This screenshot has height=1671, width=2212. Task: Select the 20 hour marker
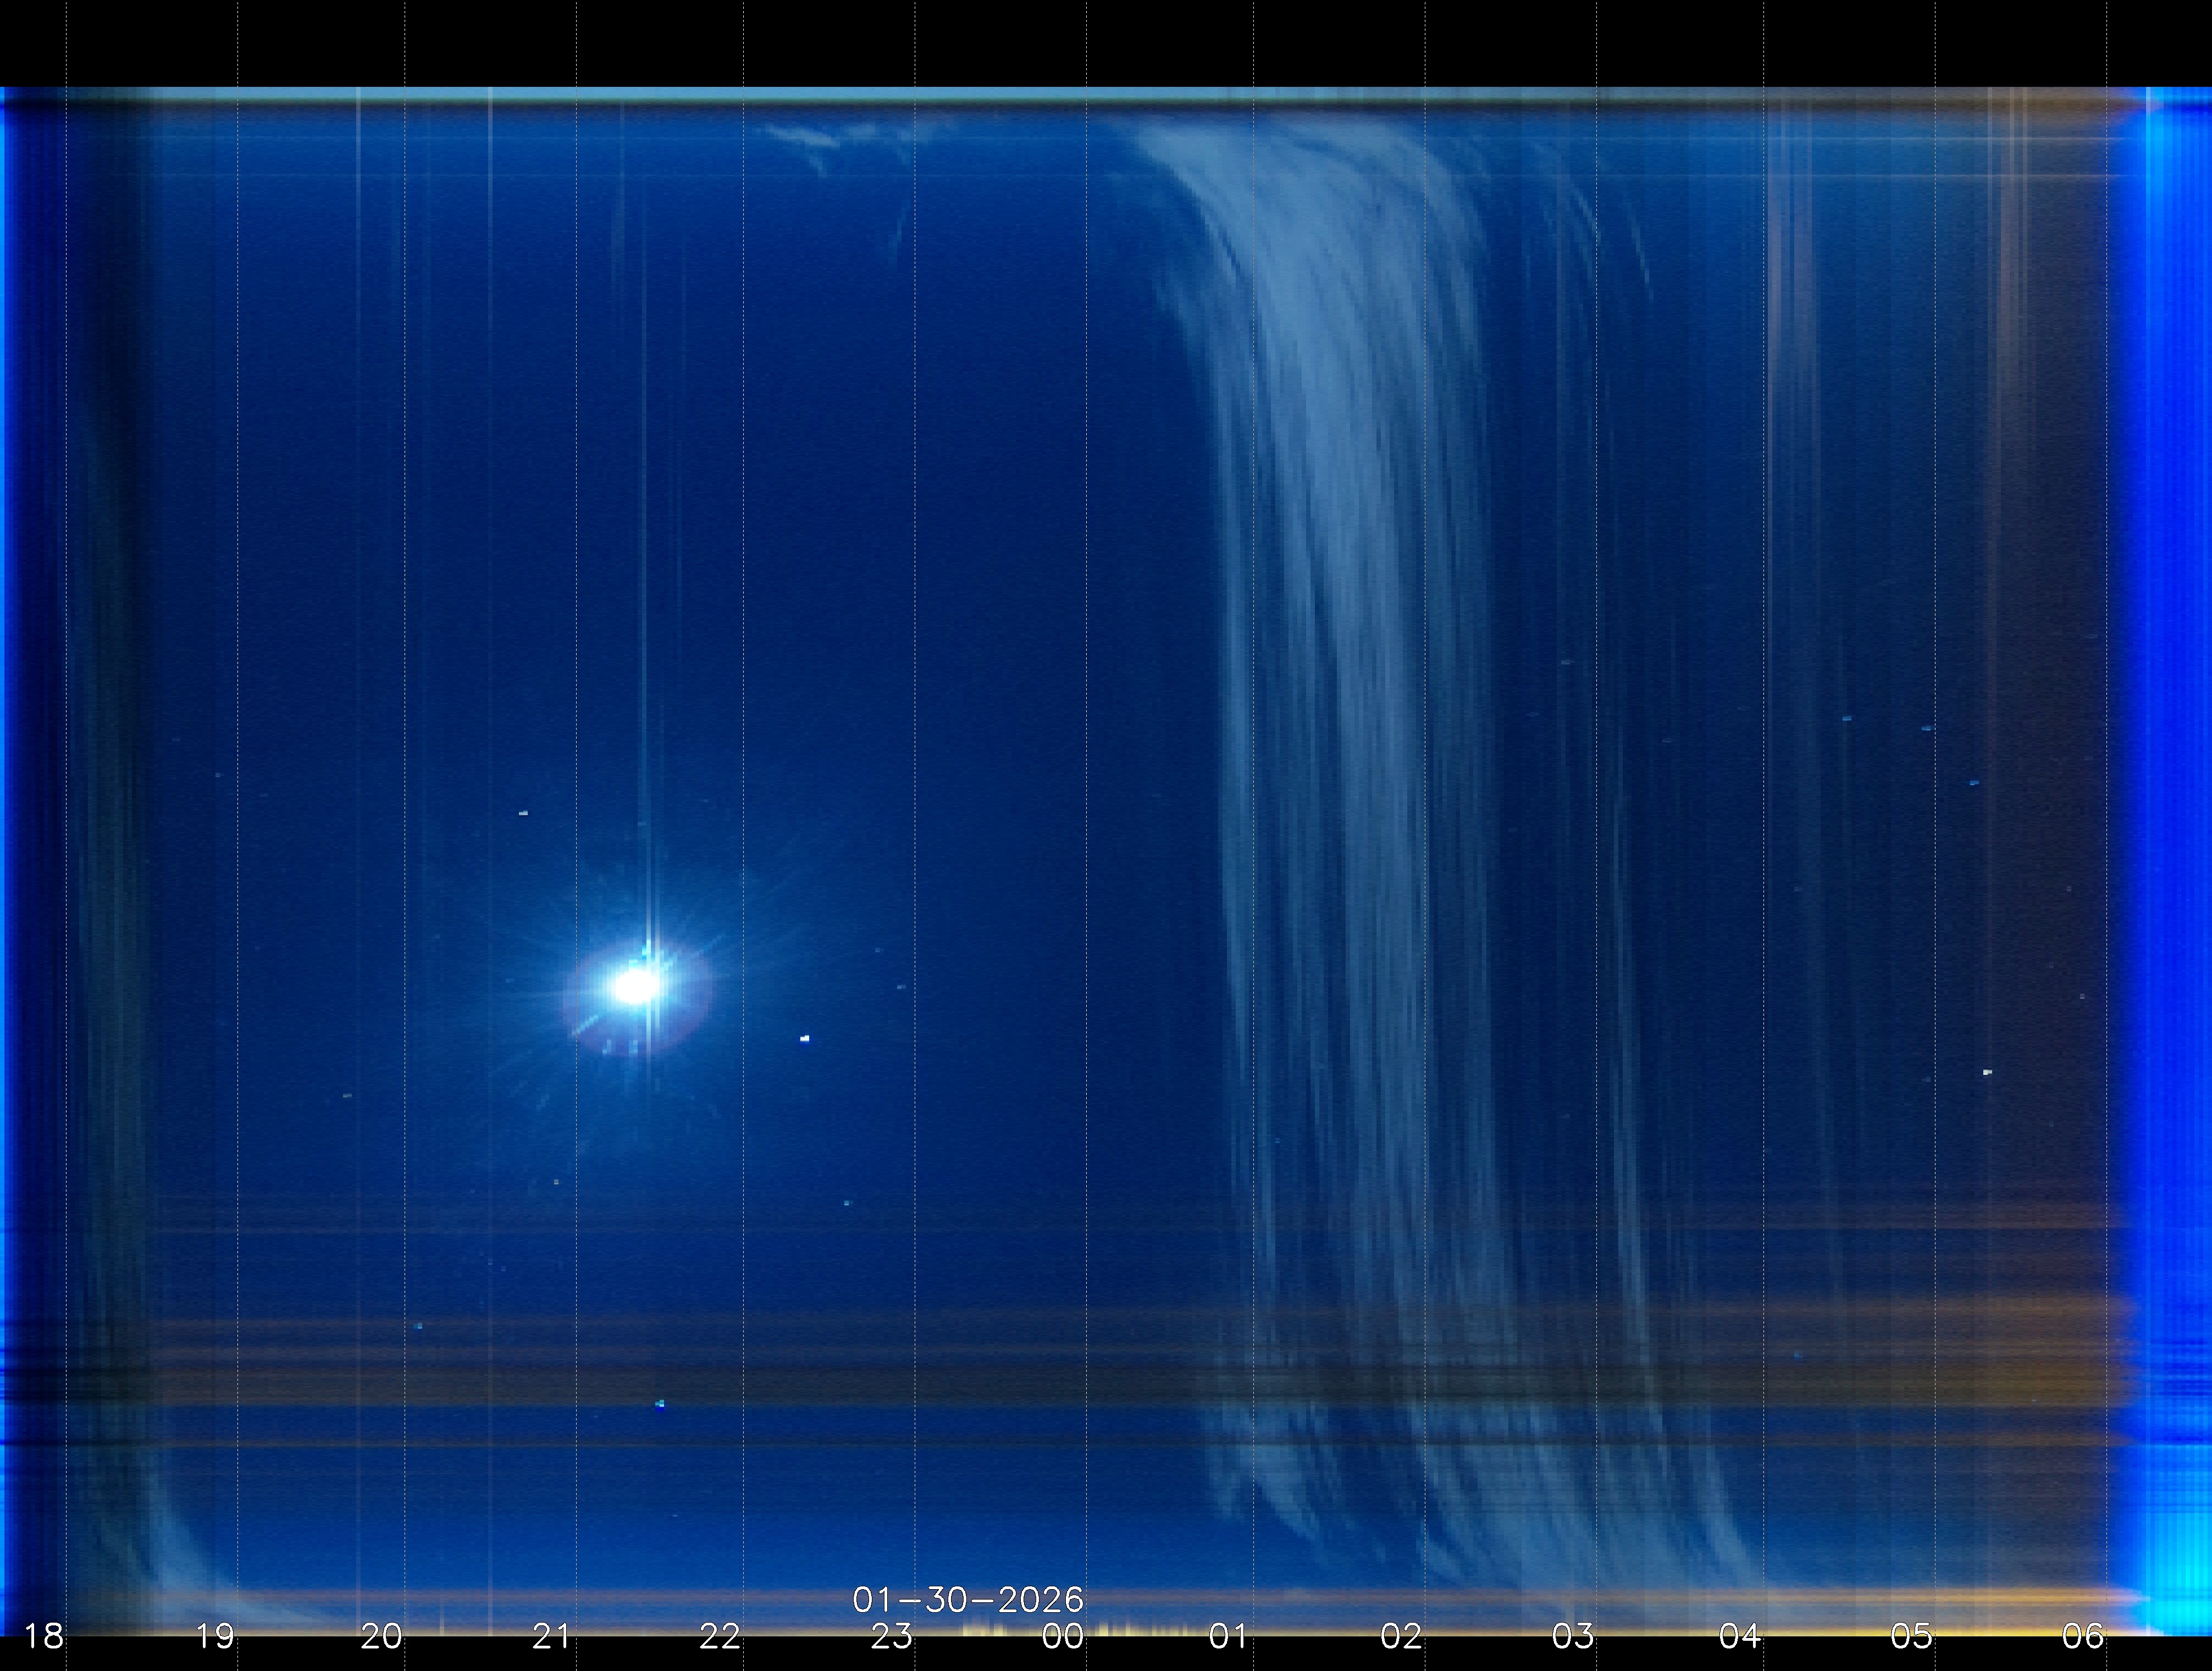click(x=381, y=1637)
